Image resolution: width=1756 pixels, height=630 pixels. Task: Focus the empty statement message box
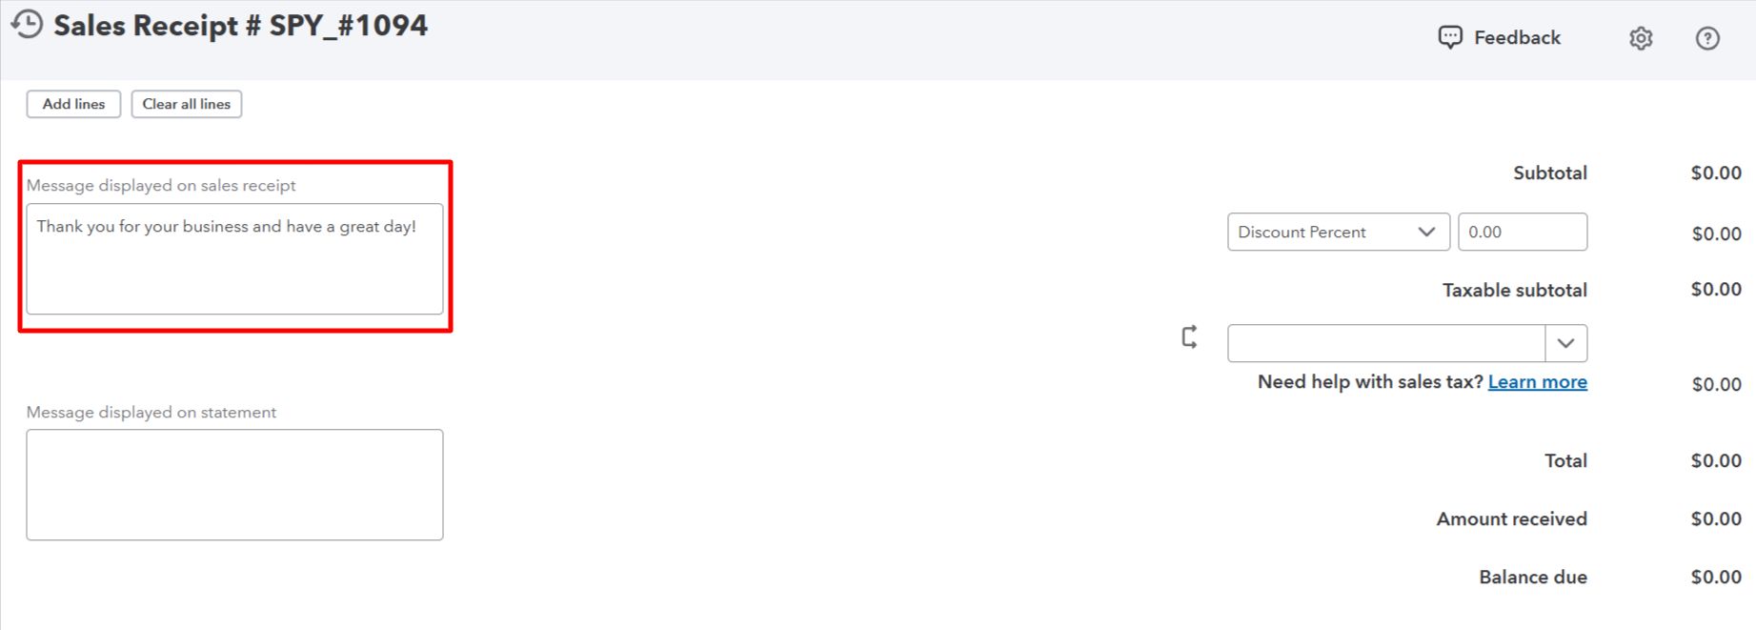pos(234,484)
